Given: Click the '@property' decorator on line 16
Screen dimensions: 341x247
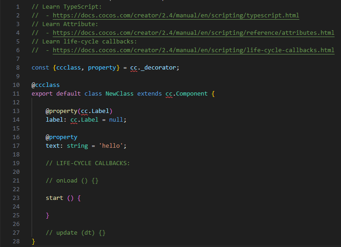Looking at the screenshot, I should coord(61,137).
